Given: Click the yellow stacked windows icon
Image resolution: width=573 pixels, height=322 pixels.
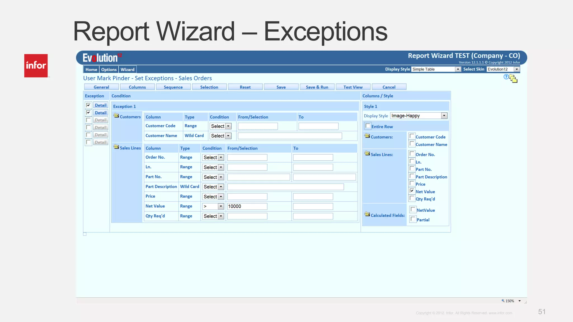Looking at the screenshot, I should click(513, 79).
